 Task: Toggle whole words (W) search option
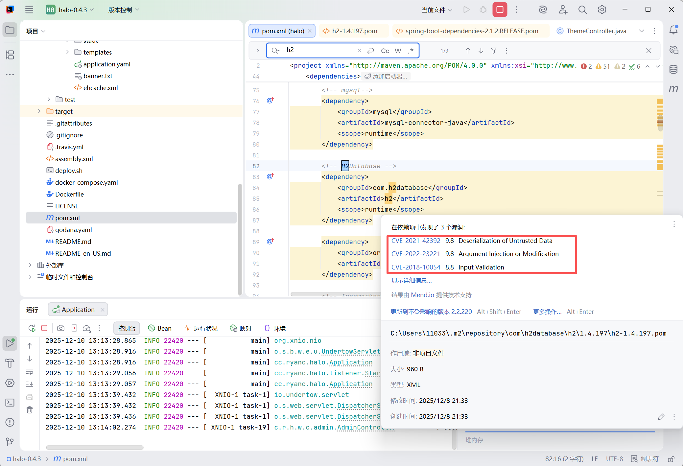(x=398, y=51)
